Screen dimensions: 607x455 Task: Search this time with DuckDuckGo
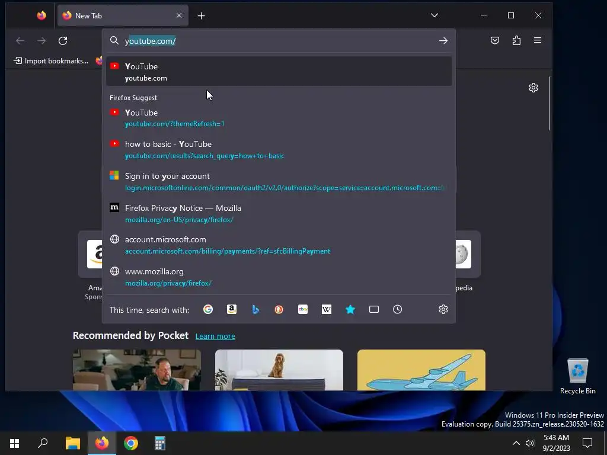point(279,309)
